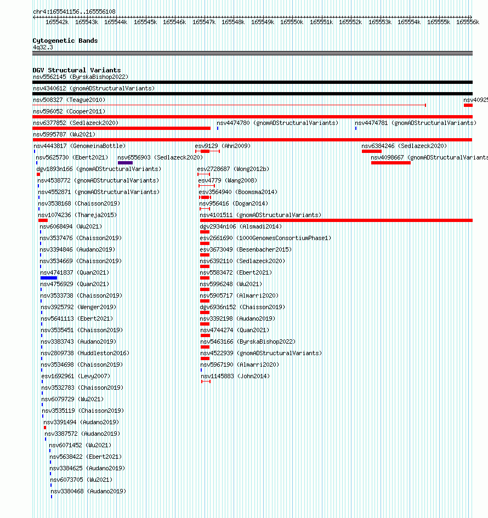The width and height of the screenshot is (488, 518).
Task: Open nsv3387572 (Audano2019) label
Action: (82, 434)
